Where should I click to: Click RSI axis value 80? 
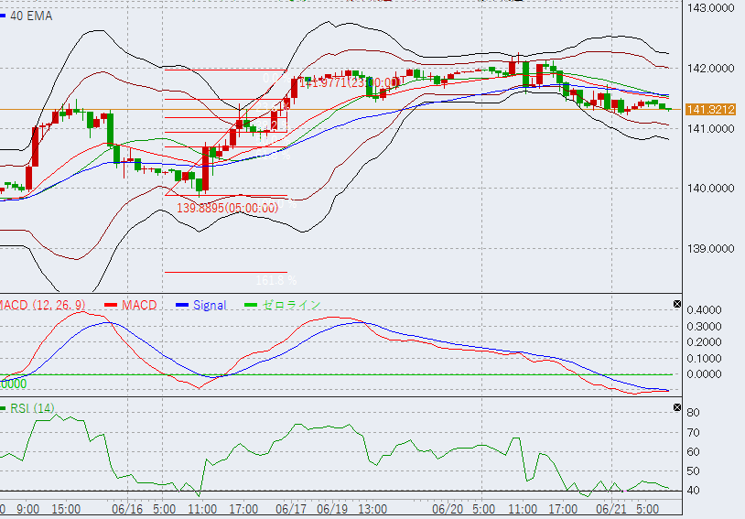694,414
